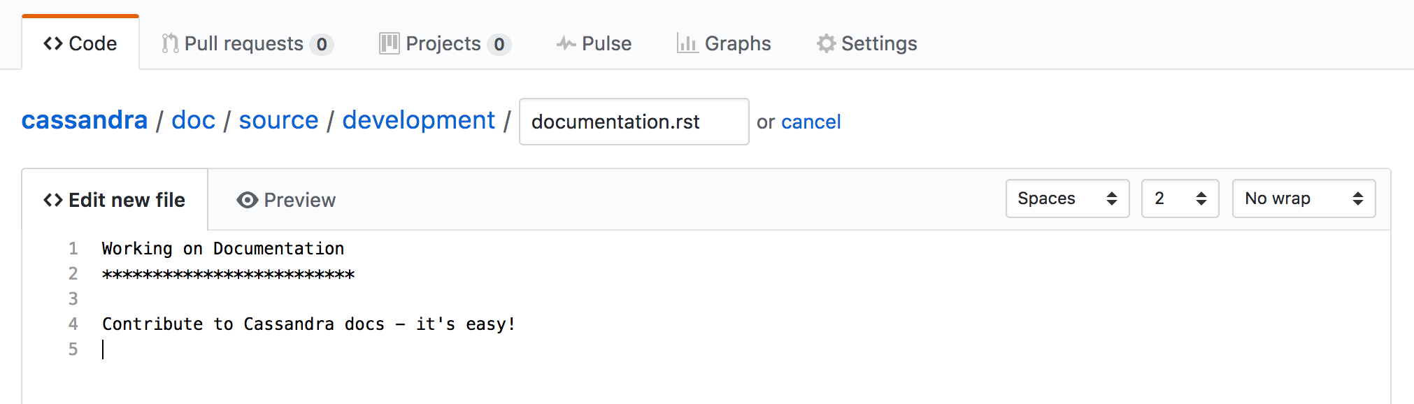Click the Pull requests count badge

(x=321, y=44)
